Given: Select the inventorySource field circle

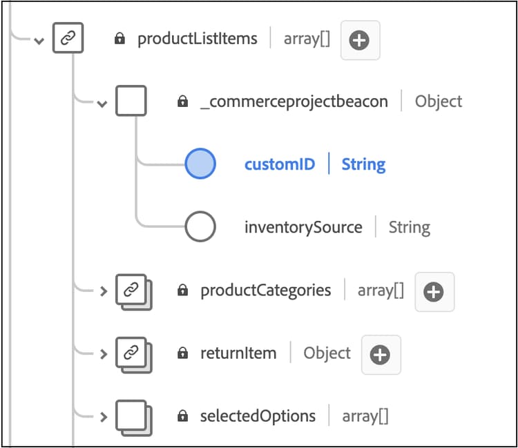Looking at the screenshot, I should pyautogui.click(x=200, y=227).
